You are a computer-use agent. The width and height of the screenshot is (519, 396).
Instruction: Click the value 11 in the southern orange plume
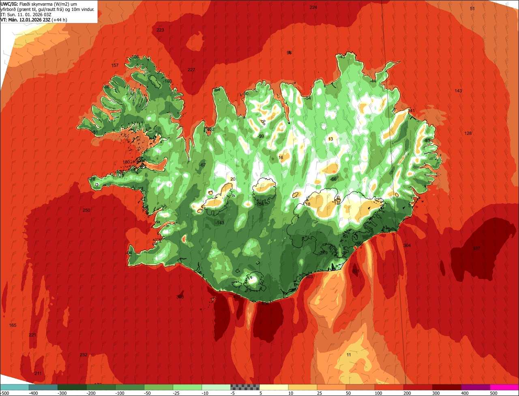click(x=349, y=355)
